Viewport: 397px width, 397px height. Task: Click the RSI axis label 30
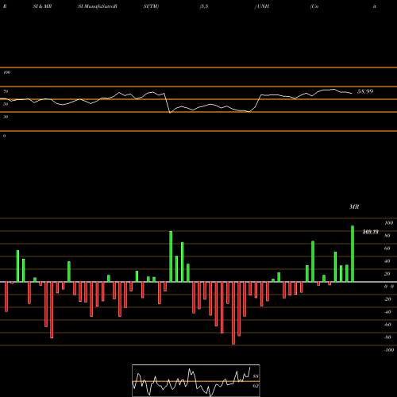click(x=6, y=117)
